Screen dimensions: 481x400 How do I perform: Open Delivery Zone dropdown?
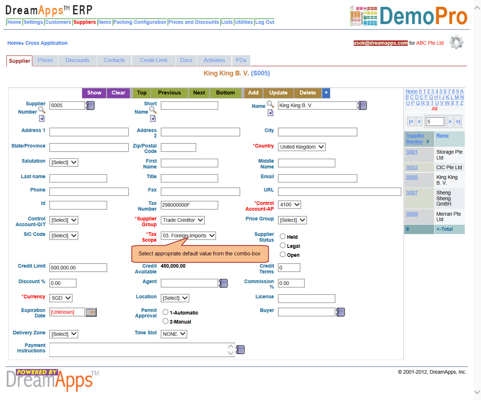64,334
